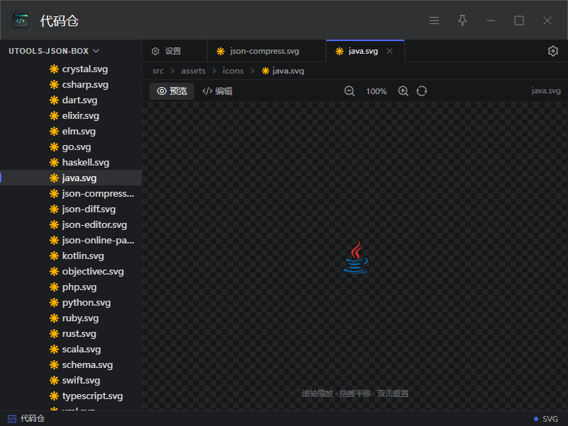Click 代码仓 in the status bar

(33, 419)
